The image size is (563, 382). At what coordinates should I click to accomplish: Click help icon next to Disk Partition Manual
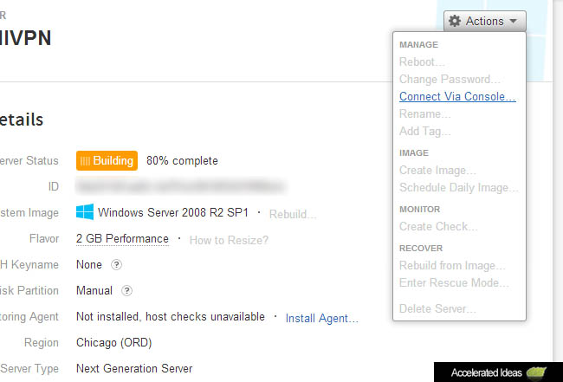[x=126, y=291]
